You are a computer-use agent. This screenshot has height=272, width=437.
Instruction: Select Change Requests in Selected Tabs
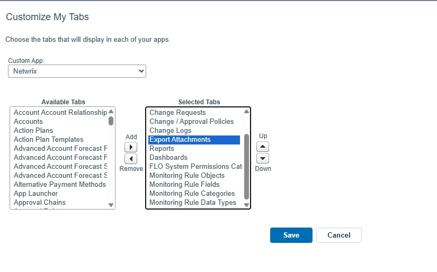click(177, 113)
